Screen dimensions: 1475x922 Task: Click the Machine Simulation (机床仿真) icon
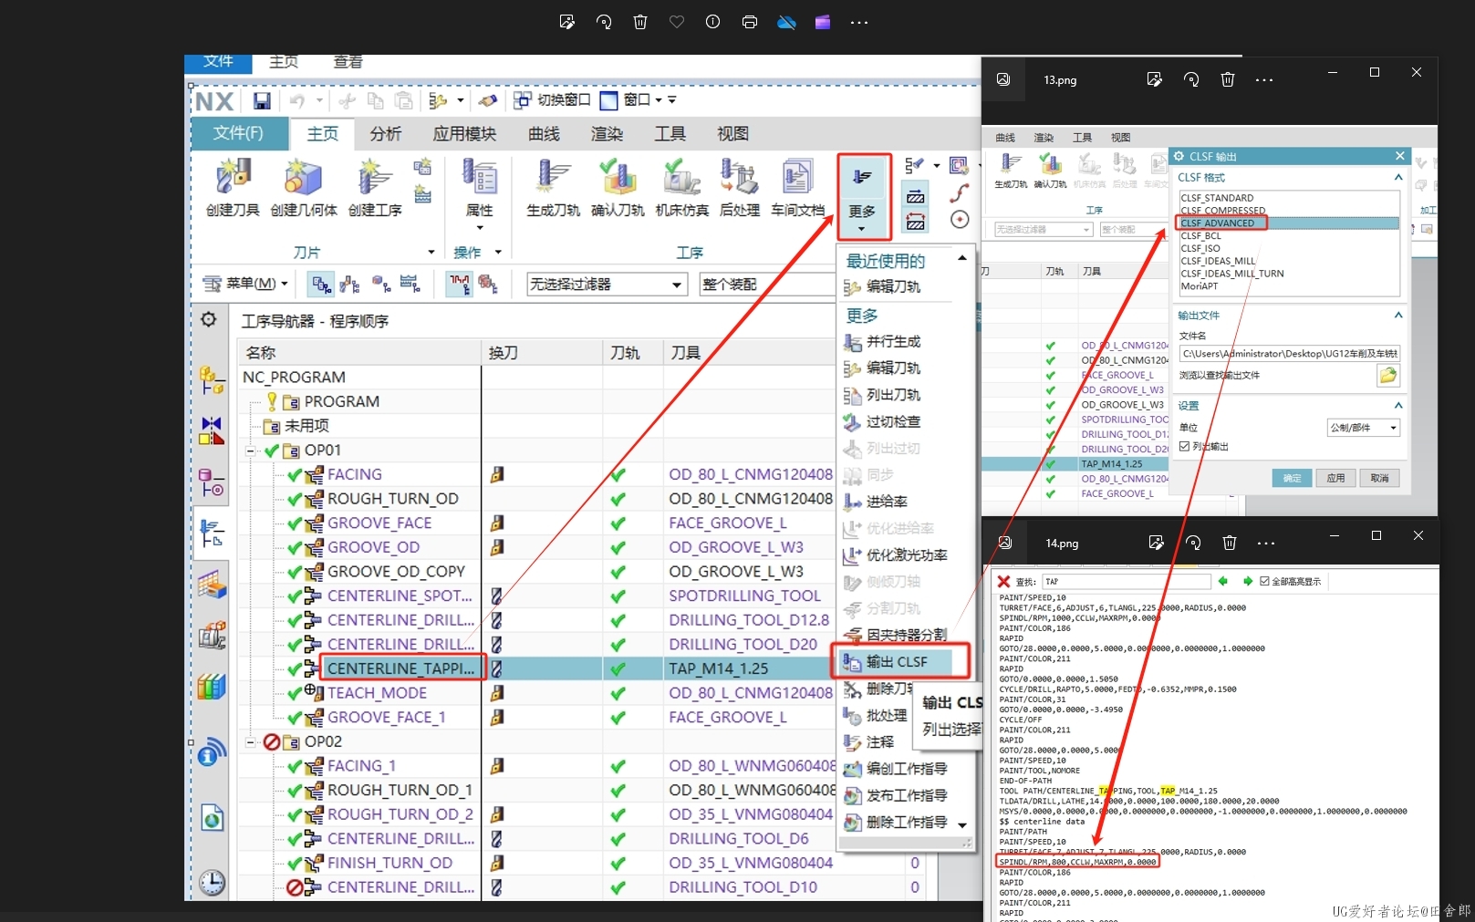pyautogui.click(x=681, y=177)
